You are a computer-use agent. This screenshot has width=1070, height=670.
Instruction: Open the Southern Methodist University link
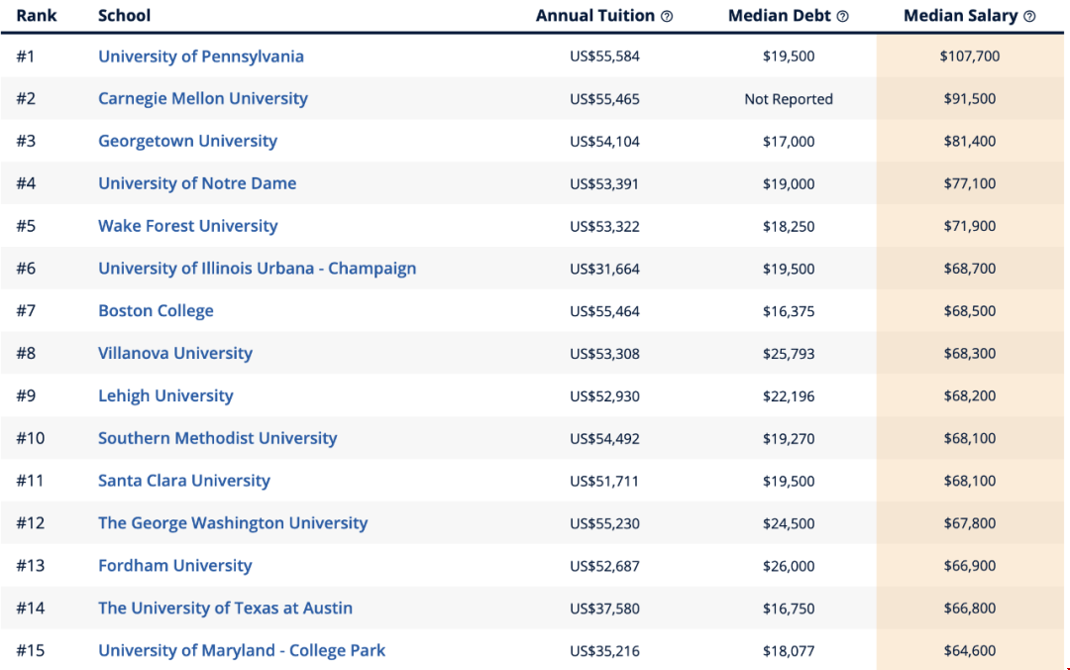tap(218, 438)
